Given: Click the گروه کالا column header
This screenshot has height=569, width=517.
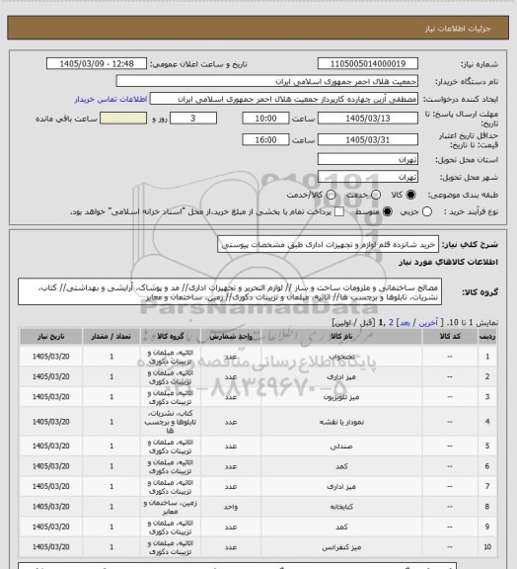Looking at the screenshot, I should [171, 337].
